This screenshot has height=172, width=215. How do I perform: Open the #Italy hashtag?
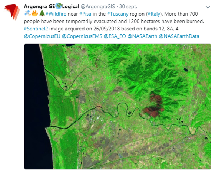pyautogui.click(x=154, y=14)
